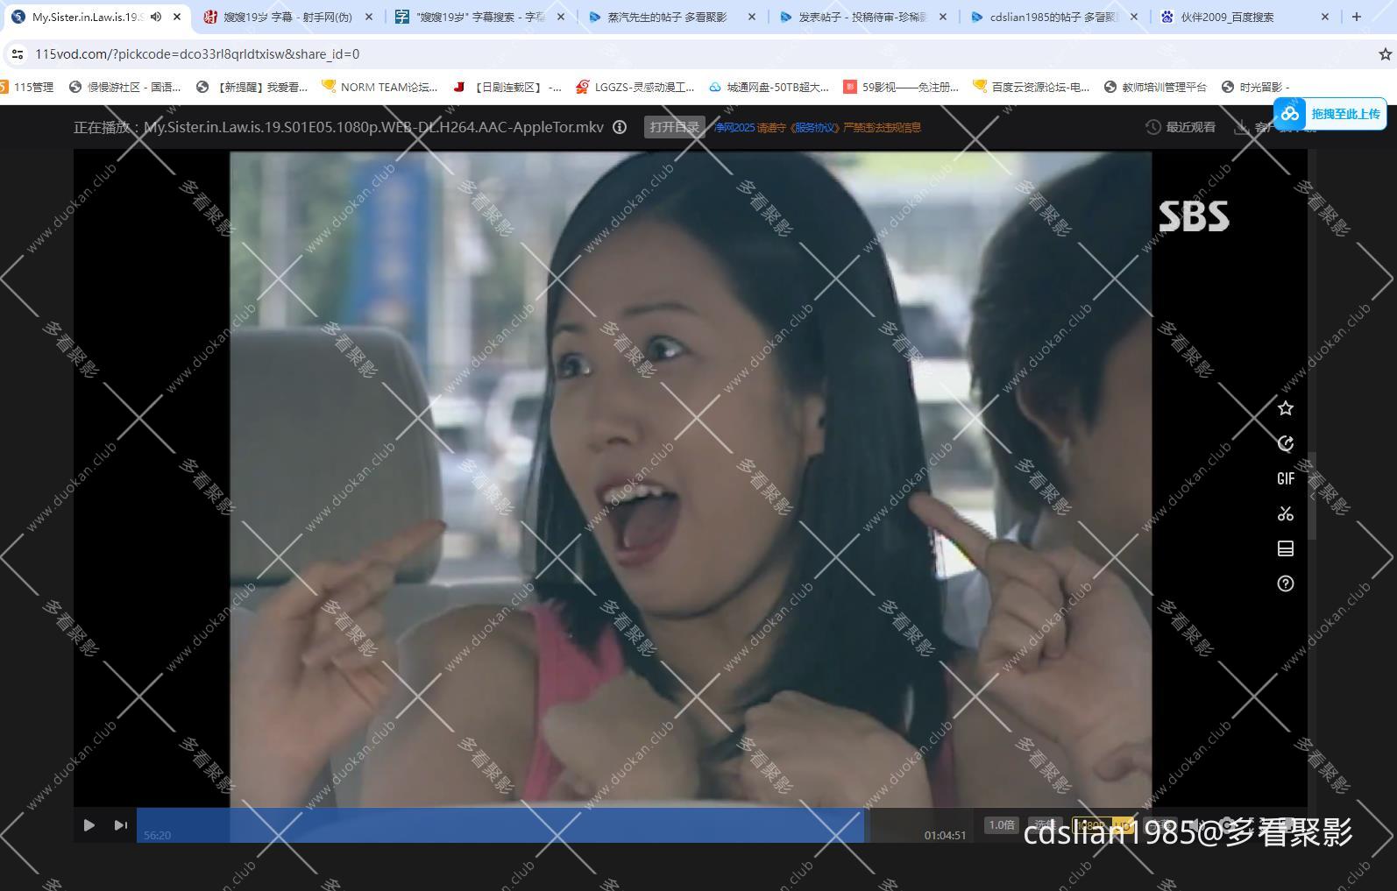The image size is (1397, 891).
Task: Open the 1.0倍 playback speed menu
Action: point(1001,825)
